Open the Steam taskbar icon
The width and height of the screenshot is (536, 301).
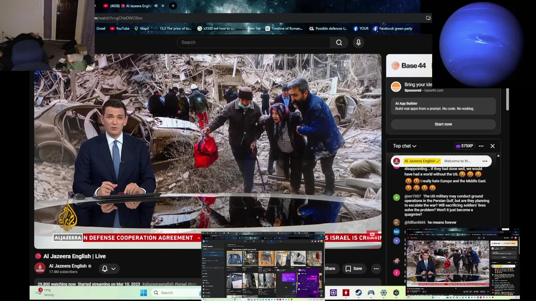[x=358, y=293]
